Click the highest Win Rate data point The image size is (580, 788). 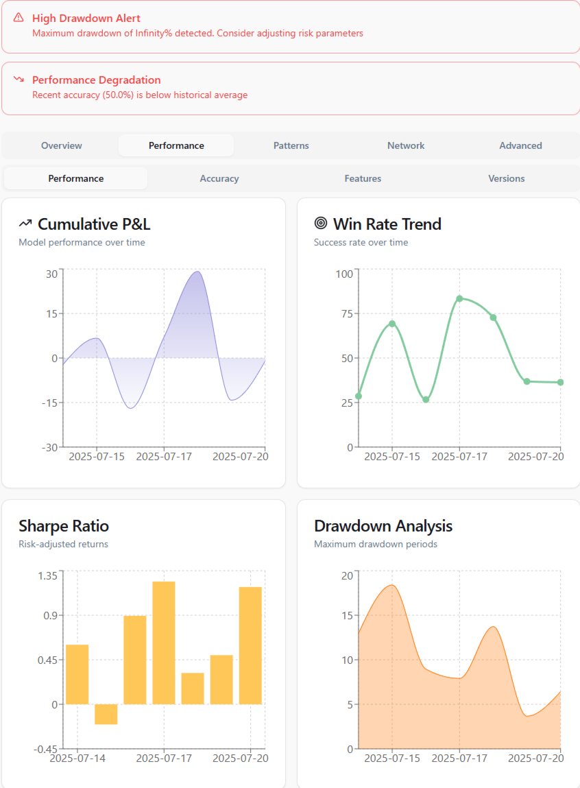point(459,298)
